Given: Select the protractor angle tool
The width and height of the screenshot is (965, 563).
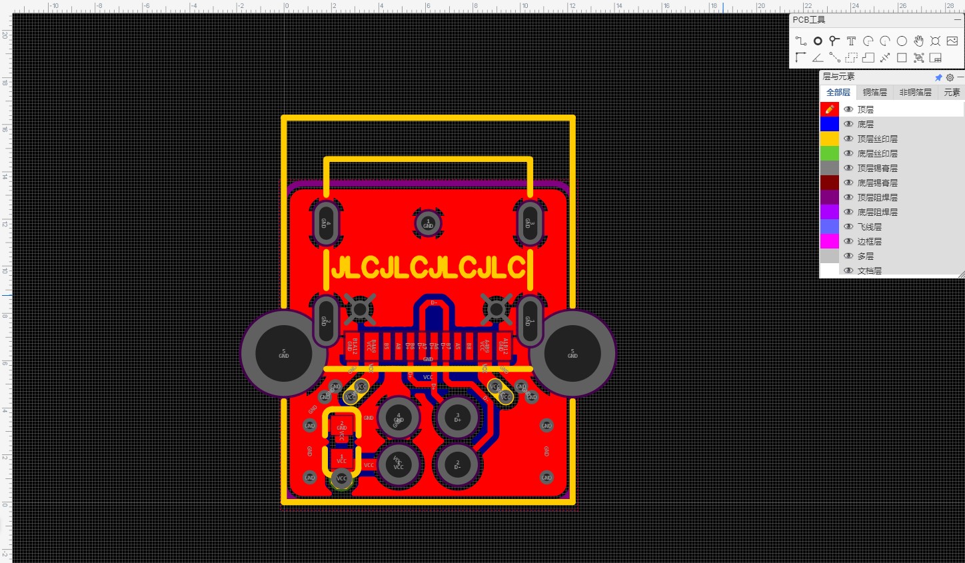Looking at the screenshot, I should pyautogui.click(x=818, y=57).
